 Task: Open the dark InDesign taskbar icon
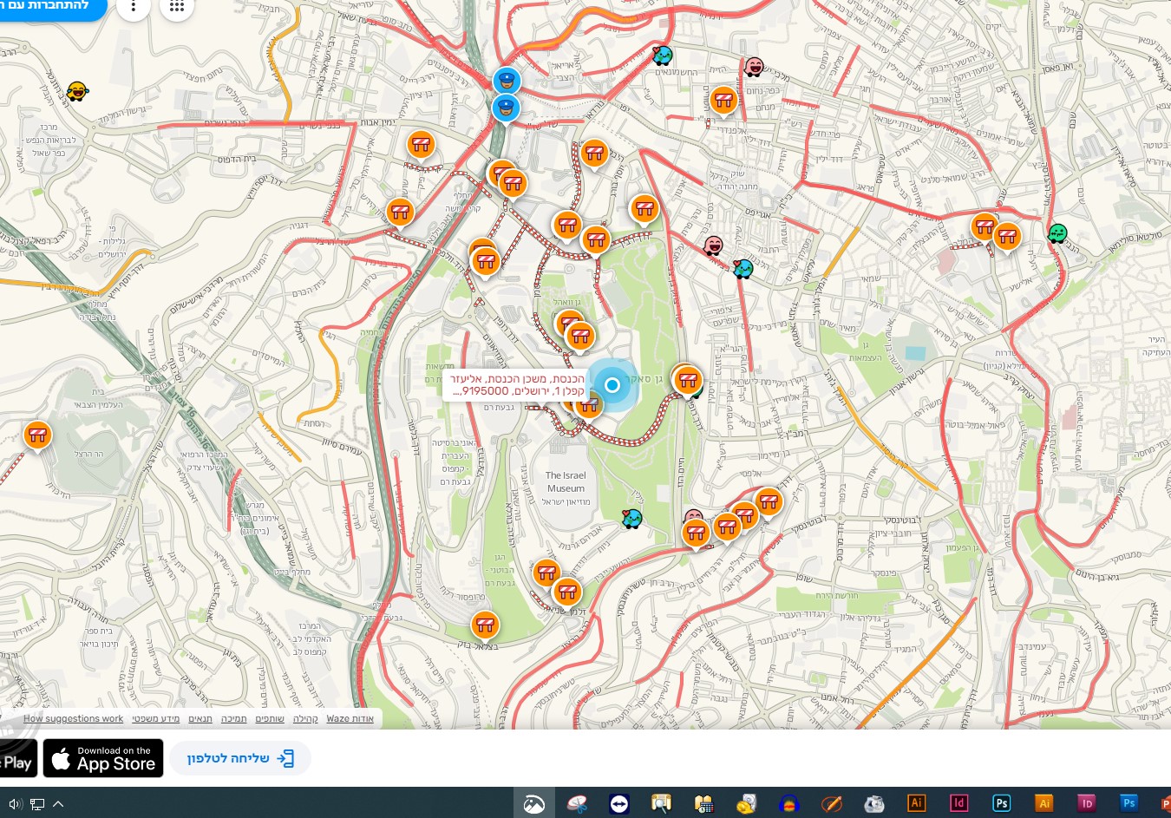[958, 803]
